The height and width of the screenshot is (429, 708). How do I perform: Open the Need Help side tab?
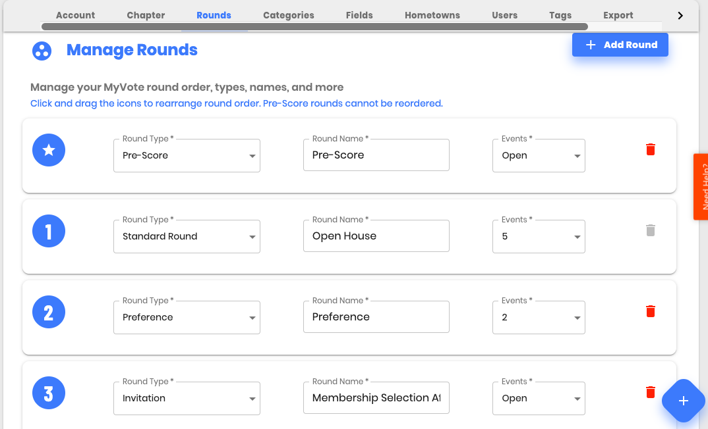click(x=701, y=187)
